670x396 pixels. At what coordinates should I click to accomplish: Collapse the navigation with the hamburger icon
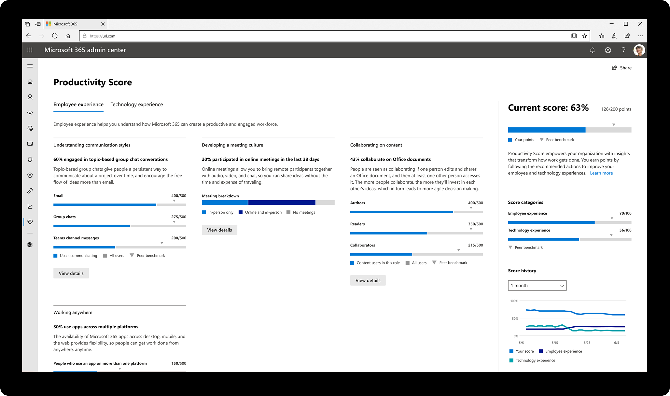click(30, 66)
